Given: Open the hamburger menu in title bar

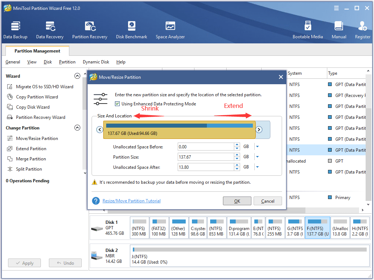Looking at the screenshot, I should pos(336,8).
